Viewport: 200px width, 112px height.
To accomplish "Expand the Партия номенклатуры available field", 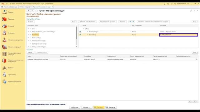I will [28, 41].
